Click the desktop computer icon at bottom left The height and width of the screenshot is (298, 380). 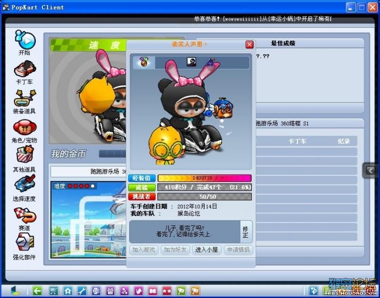(x=15, y=290)
